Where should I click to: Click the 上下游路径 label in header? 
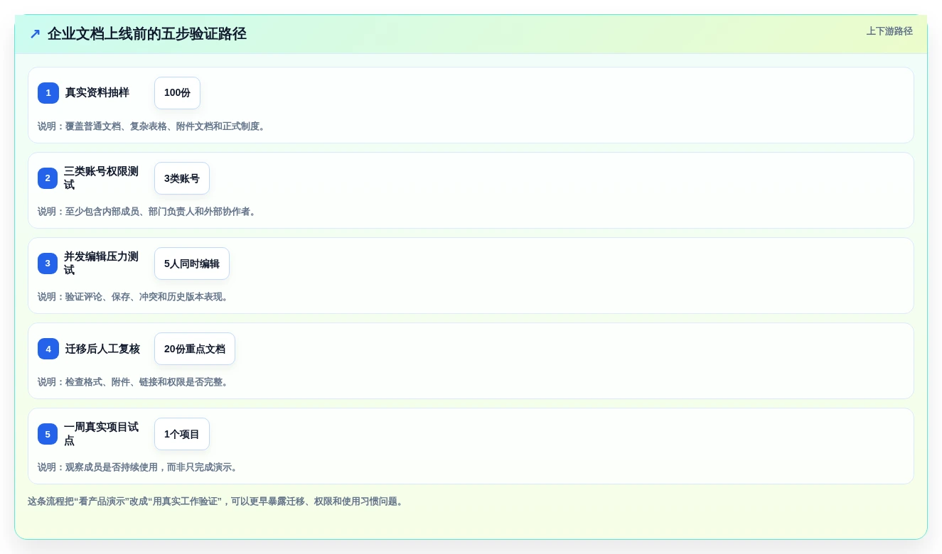coord(889,31)
